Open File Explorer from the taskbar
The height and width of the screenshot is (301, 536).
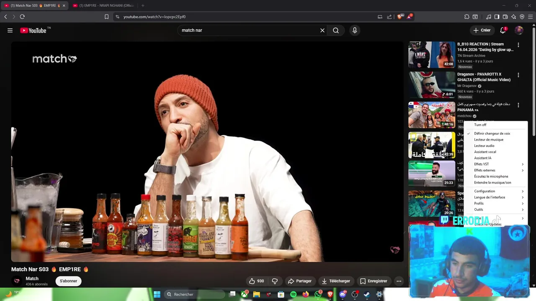click(256, 294)
